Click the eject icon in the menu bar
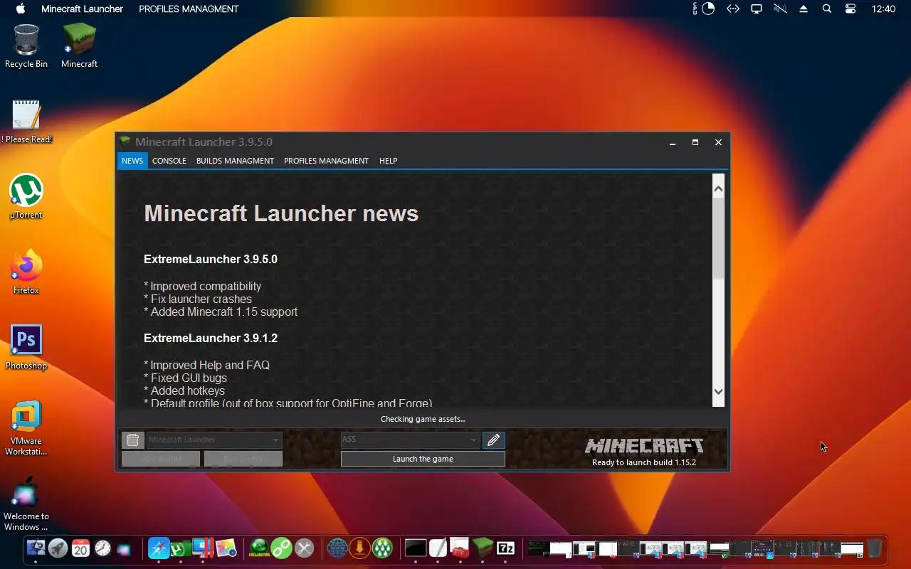Image resolution: width=911 pixels, height=569 pixels. [x=804, y=9]
